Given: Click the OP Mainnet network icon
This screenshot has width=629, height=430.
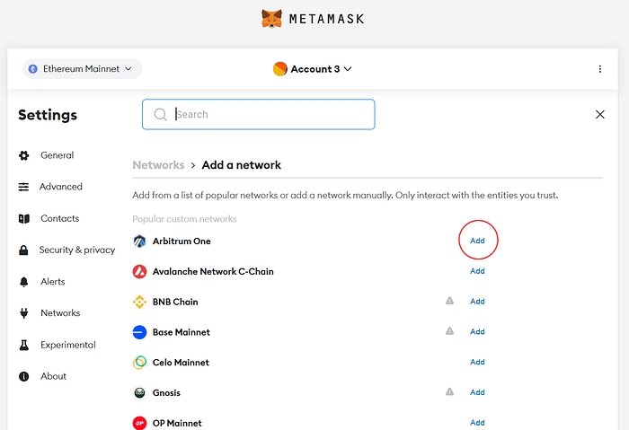Looking at the screenshot, I should pos(139,423).
